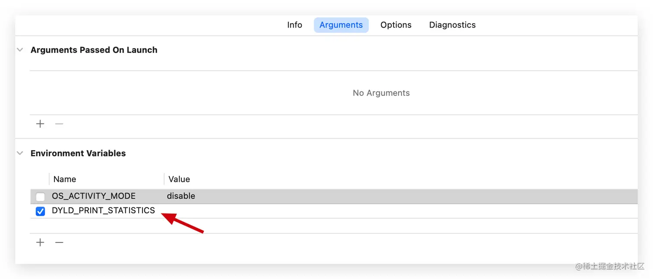Open the Diagnostics tab

[x=452, y=25]
